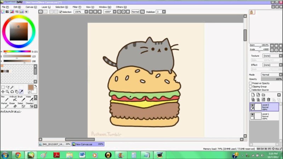Uncheck the Selection checkbox in toolbar

[x=60, y=12]
